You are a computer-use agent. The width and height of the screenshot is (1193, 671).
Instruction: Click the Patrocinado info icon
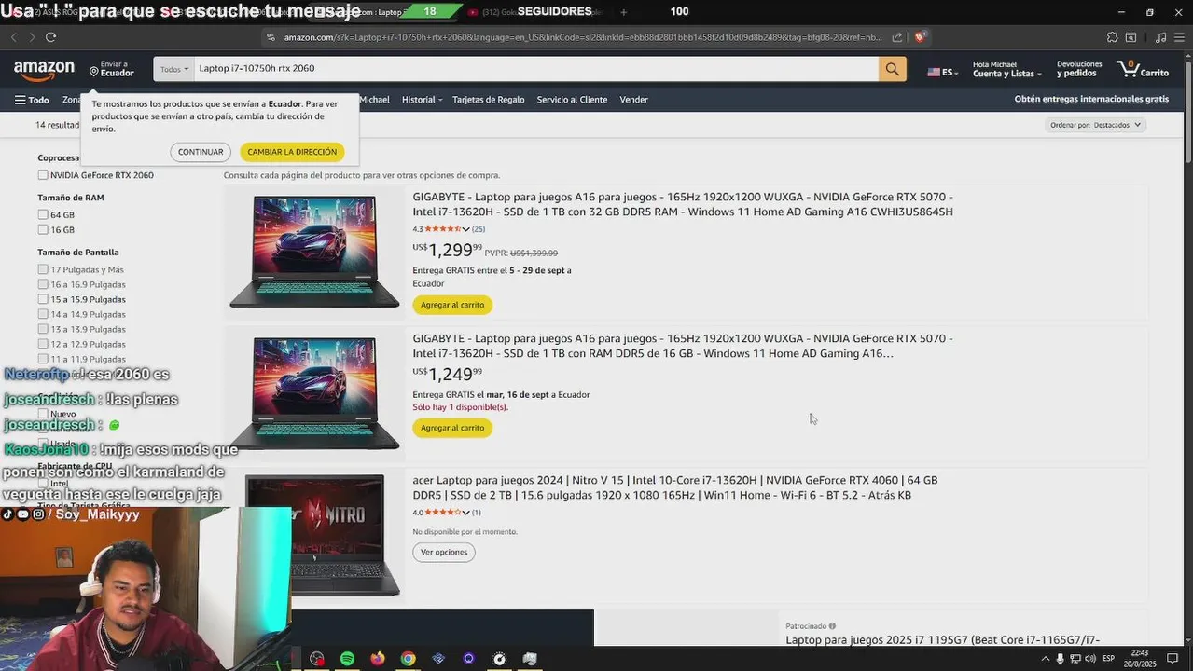pos(832,626)
